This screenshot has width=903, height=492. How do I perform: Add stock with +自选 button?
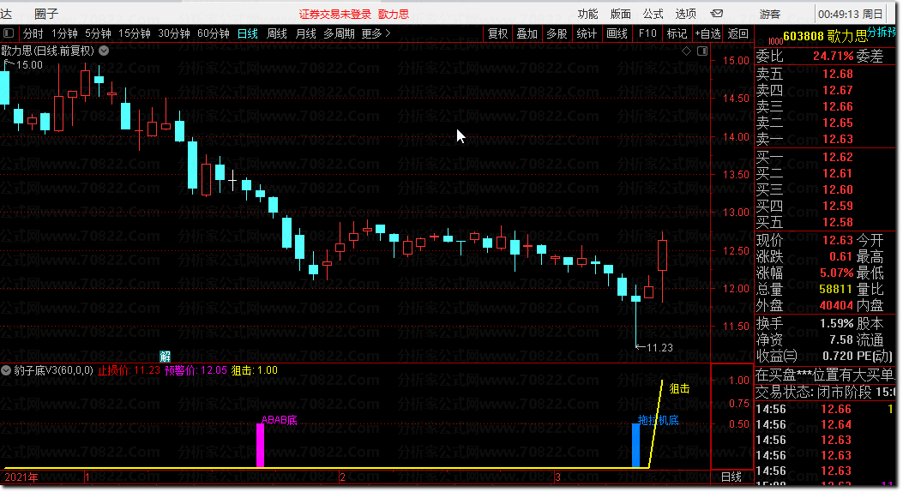[707, 33]
